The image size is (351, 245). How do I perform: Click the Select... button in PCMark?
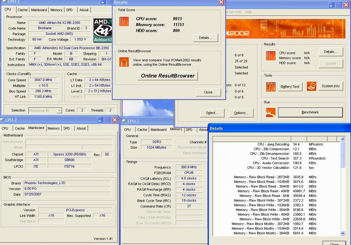(212, 113)
